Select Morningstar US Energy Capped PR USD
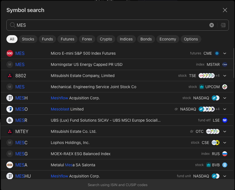 click(x=86, y=64)
